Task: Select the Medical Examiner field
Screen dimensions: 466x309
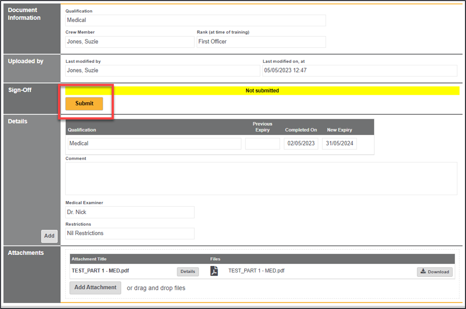Action: (x=130, y=213)
